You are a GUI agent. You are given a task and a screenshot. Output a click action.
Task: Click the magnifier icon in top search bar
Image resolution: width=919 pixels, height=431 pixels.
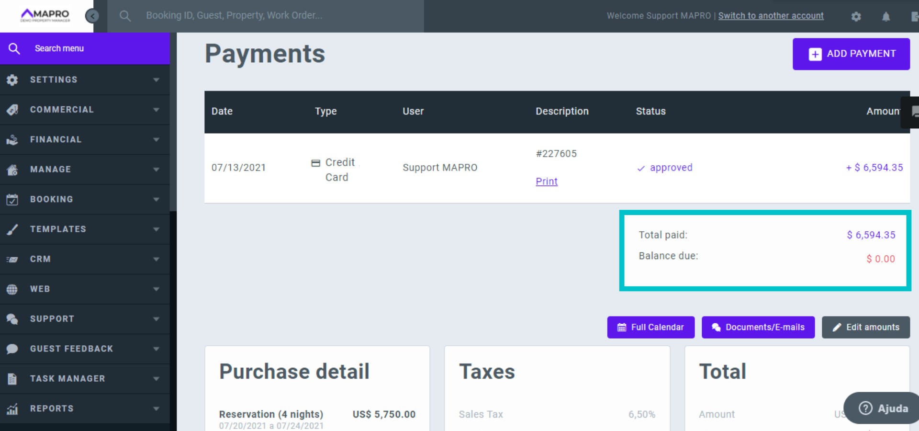[x=125, y=16]
